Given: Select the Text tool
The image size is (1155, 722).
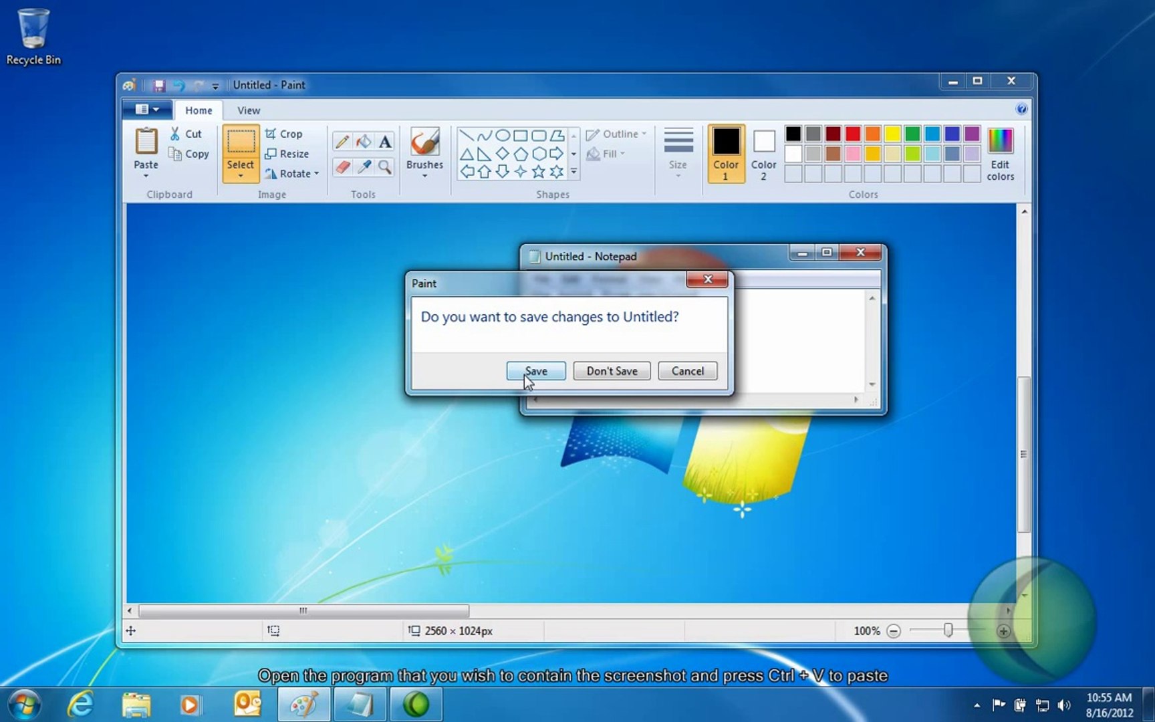Looking at the screenshot, I should pyautogui.click(x=385, y=142).
